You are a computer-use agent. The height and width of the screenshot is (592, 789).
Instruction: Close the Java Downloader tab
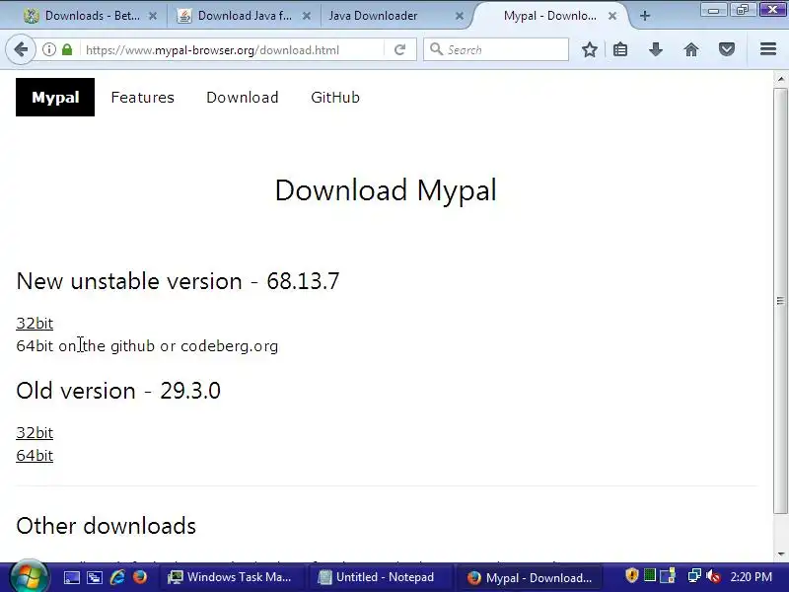(x=459, y=16)
